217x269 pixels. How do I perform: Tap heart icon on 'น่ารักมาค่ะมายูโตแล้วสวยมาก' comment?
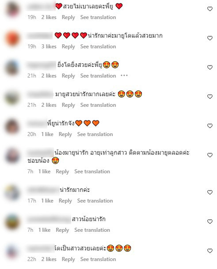(210, 38)
